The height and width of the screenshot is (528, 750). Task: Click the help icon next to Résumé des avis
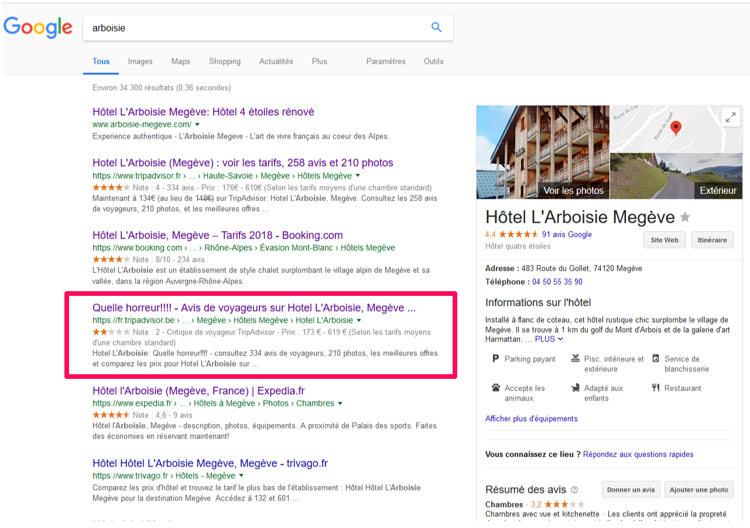pos(574,490)
